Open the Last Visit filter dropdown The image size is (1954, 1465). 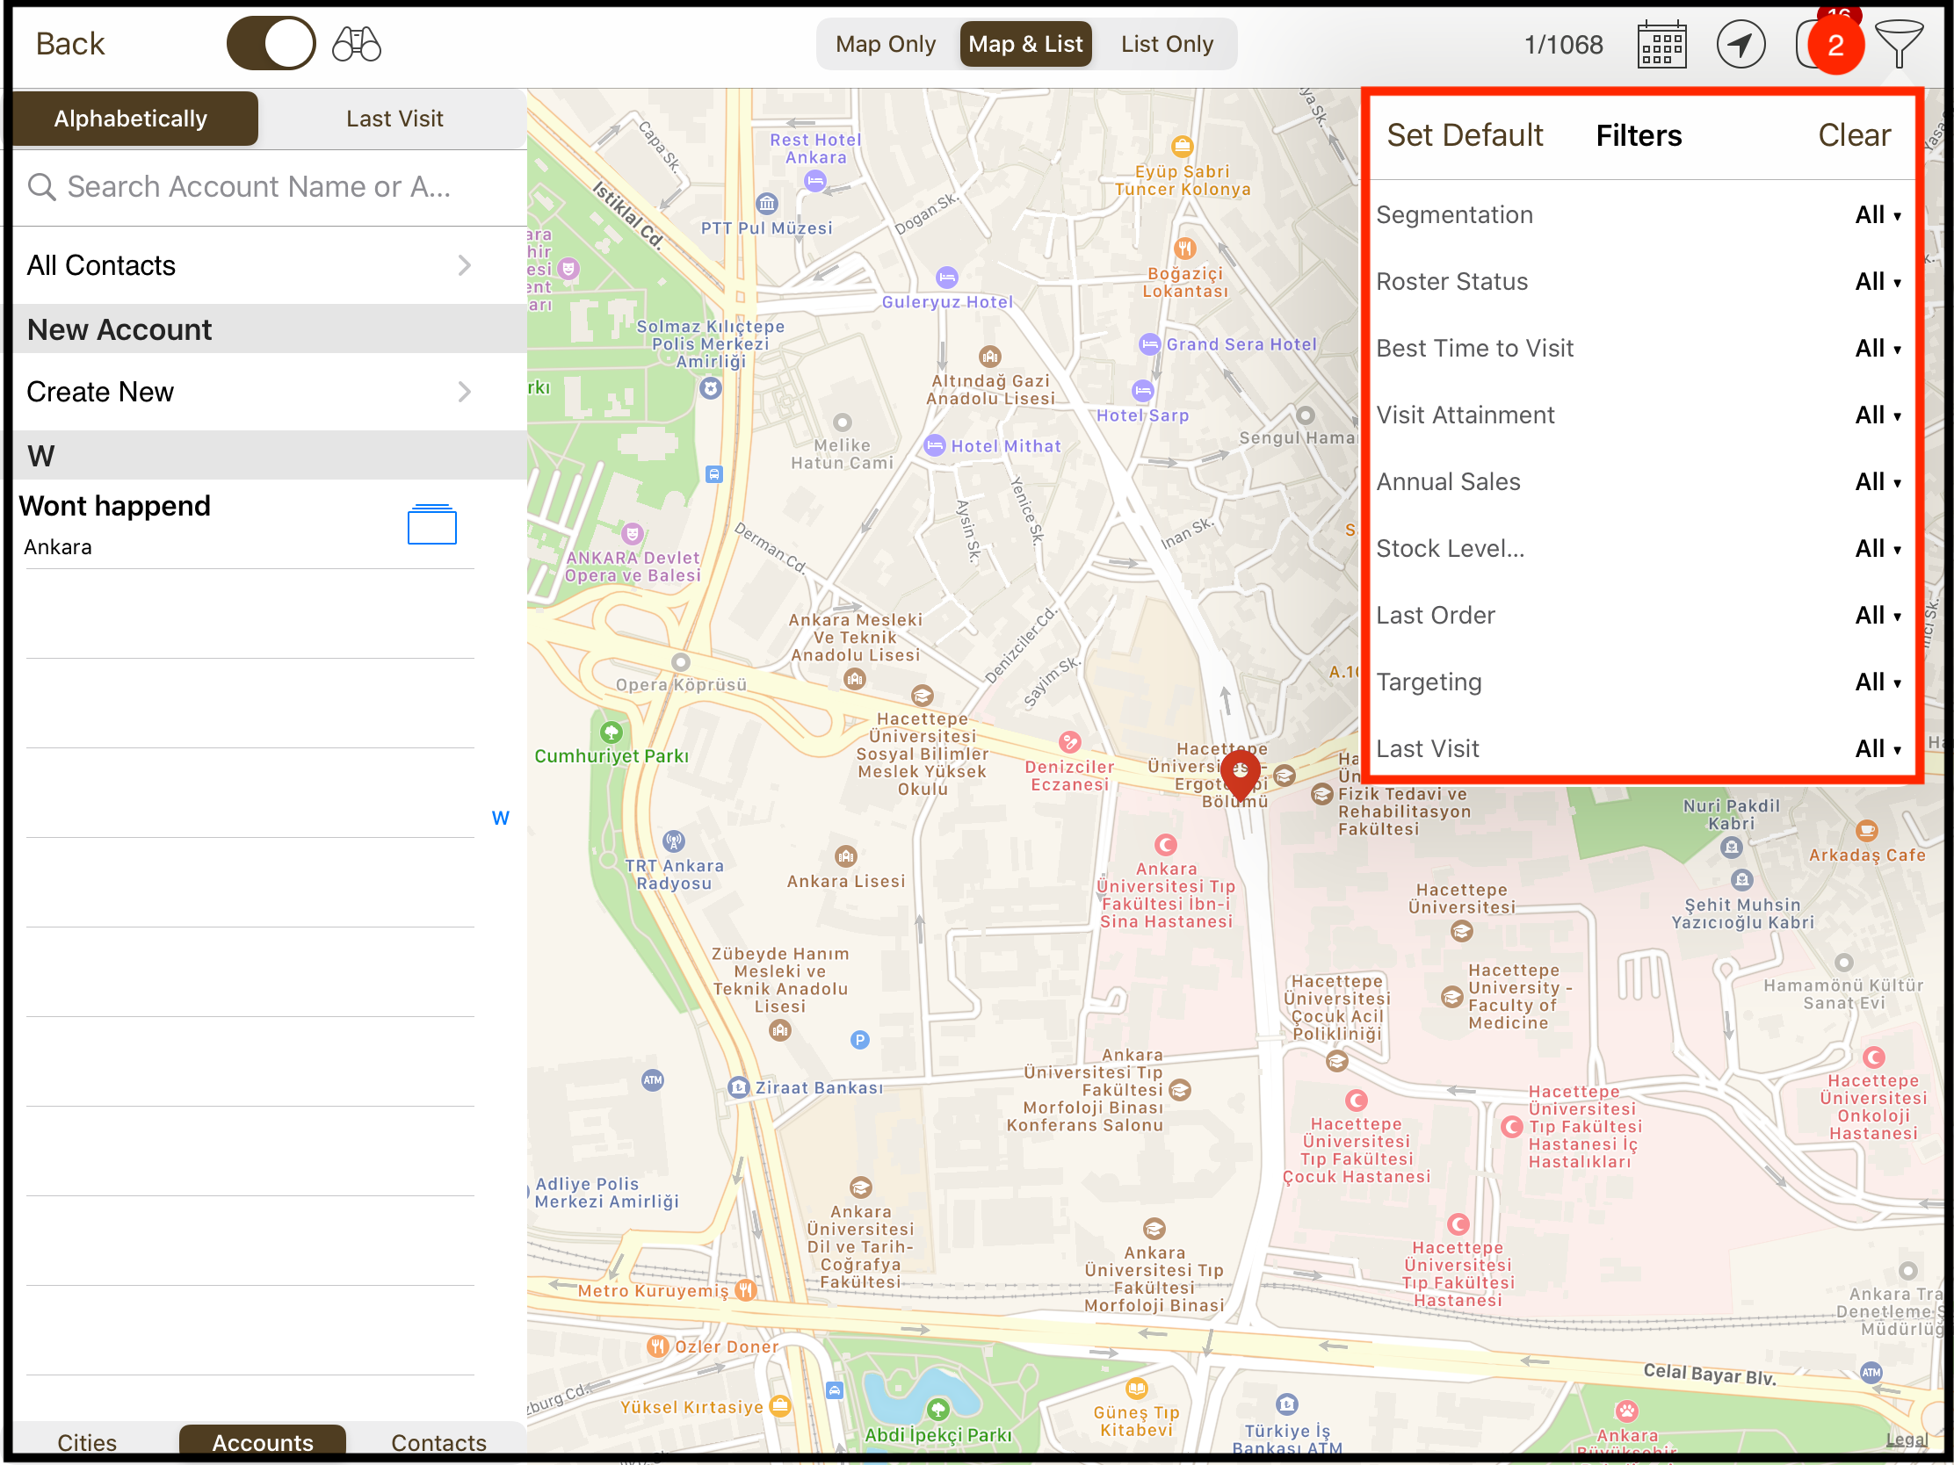tap(1878, 748)
